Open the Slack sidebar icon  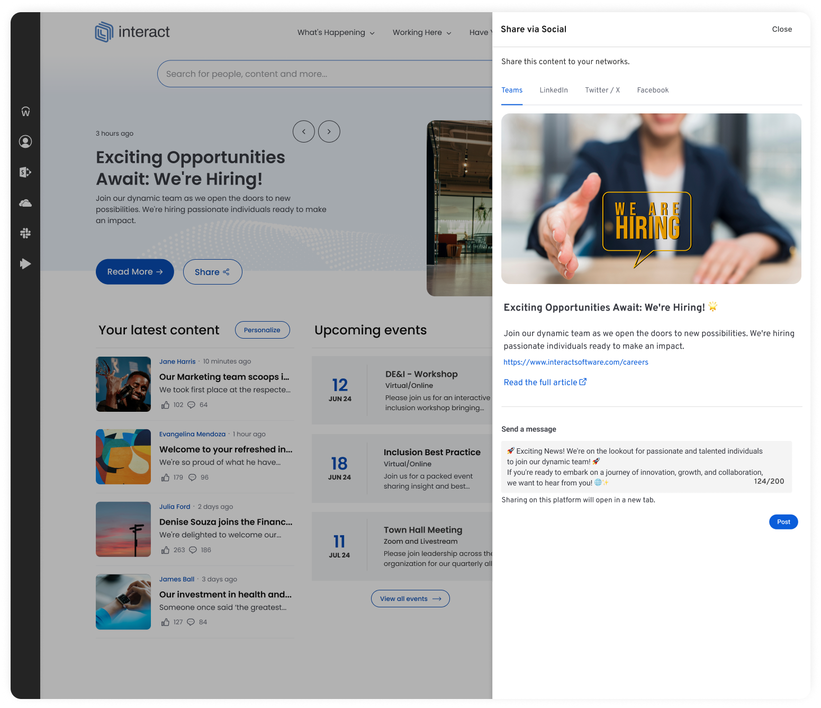click(x=25, y=233)
